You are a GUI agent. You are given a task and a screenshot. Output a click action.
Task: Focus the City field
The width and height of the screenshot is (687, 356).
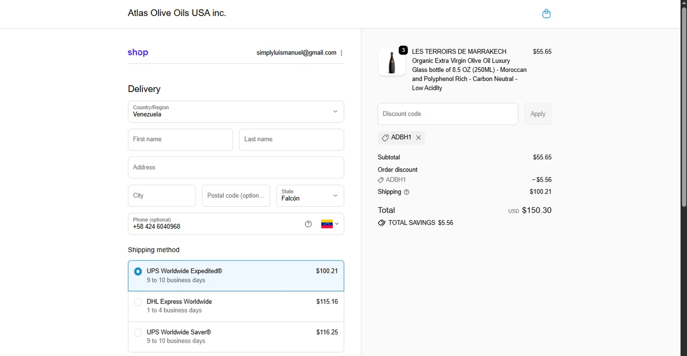162,196
